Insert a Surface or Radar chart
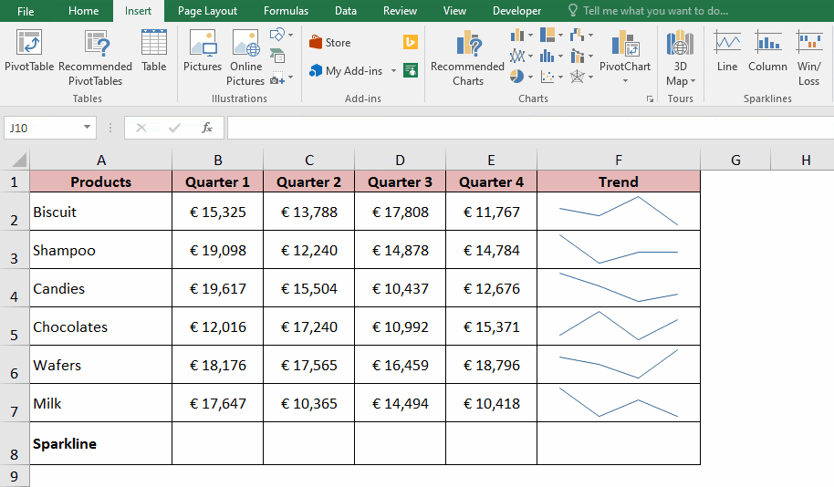 pyautogui.click(x=581, y=77)
